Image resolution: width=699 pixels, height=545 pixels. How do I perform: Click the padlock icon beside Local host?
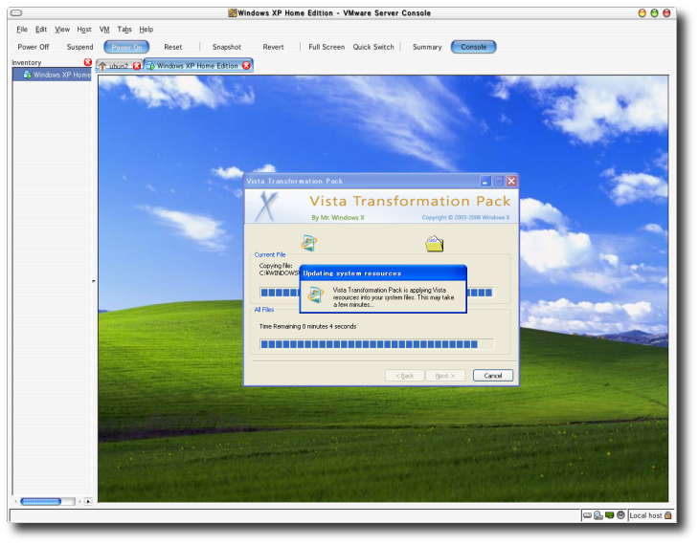667,515
